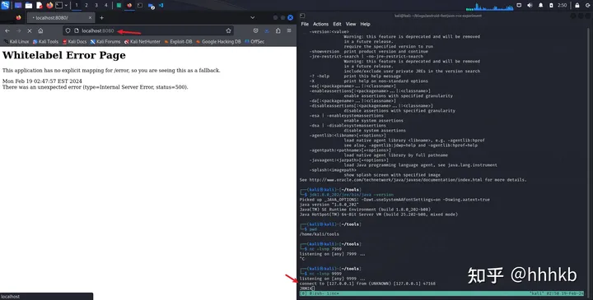This screenshot has width=593, height=300.
Task: Open the Firefox hamburger application menu
Action: tap(289, 31)
